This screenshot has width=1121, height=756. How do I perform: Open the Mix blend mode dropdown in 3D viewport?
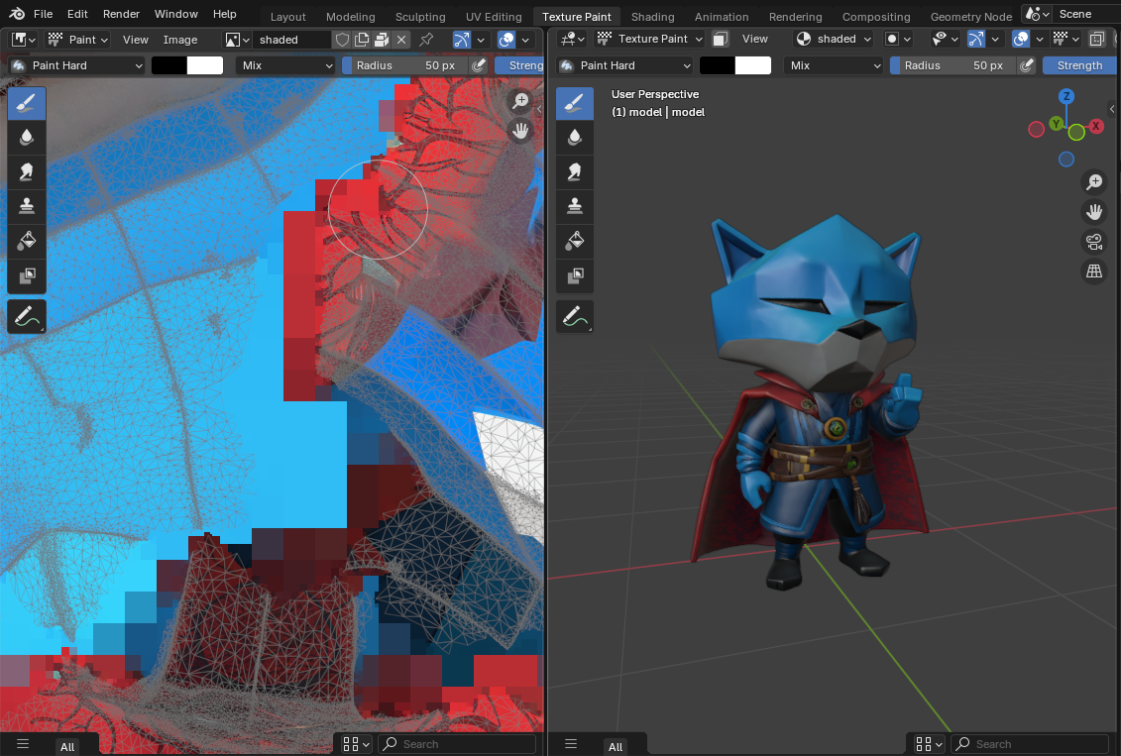coord(833,65)
